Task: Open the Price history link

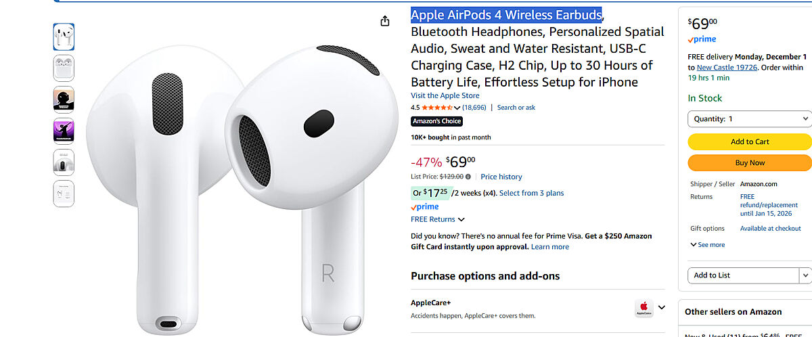Action: coord(501,177)
